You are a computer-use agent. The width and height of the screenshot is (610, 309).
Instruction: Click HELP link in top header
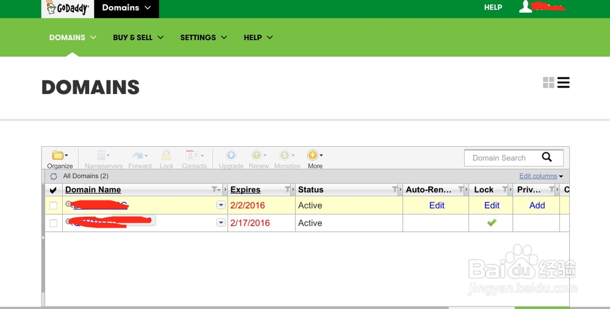tap(493, 7)
